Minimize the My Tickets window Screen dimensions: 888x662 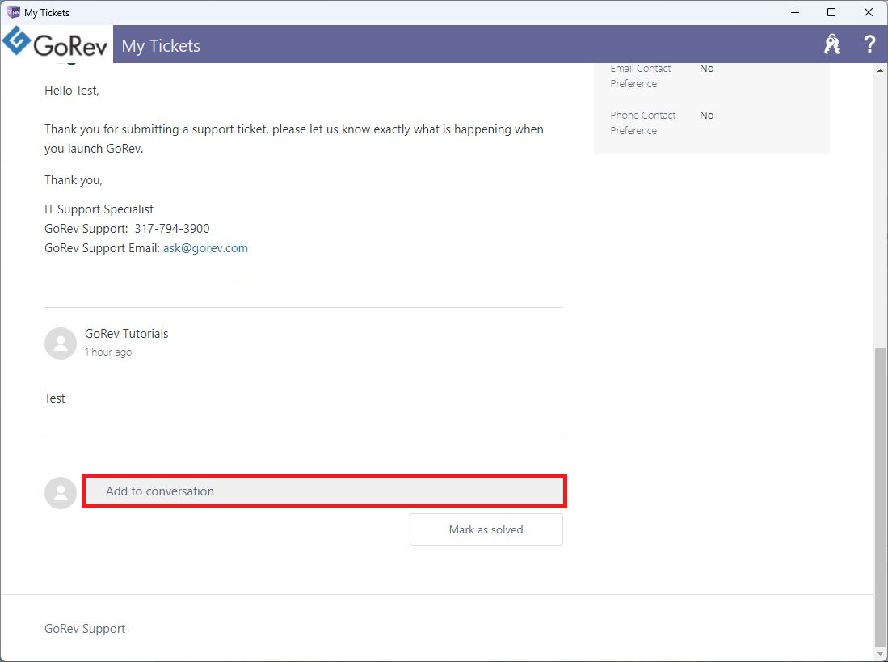click(x=795, y=12)
